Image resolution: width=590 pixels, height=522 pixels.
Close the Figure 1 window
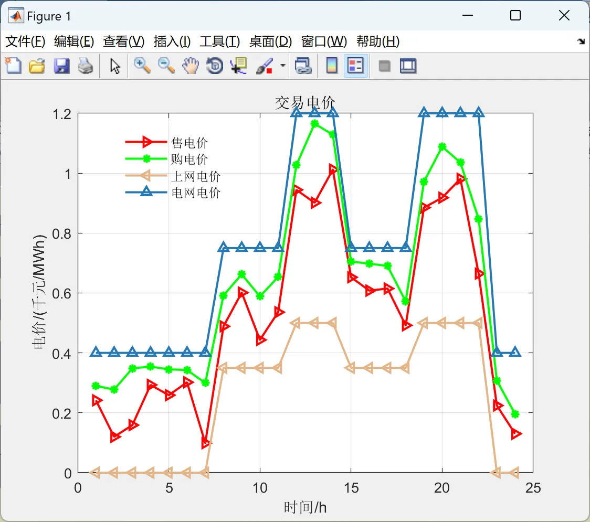(564, 15)
